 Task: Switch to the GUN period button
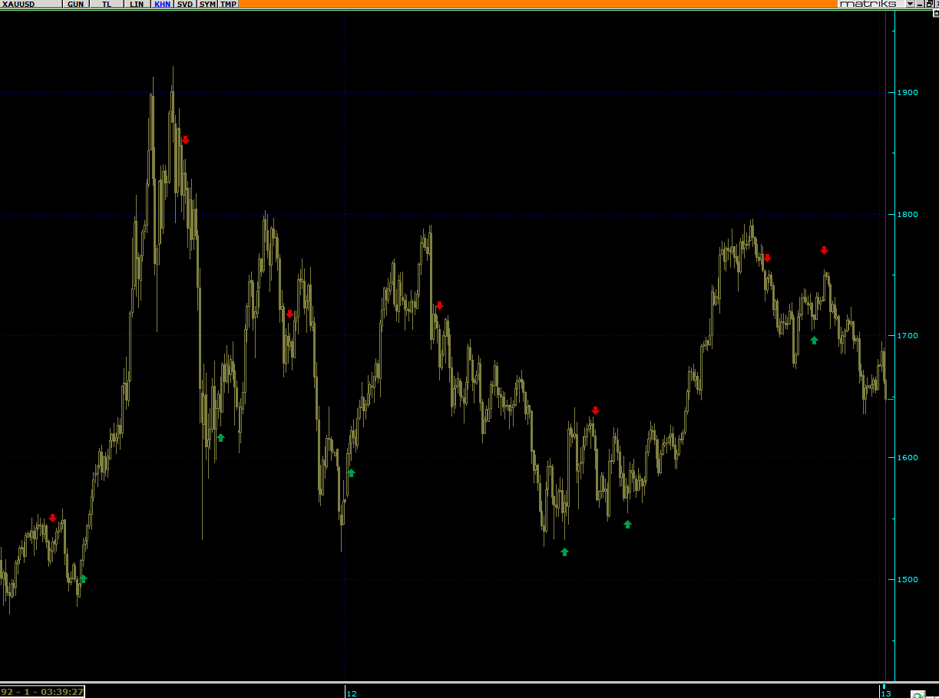coord(75,4)
